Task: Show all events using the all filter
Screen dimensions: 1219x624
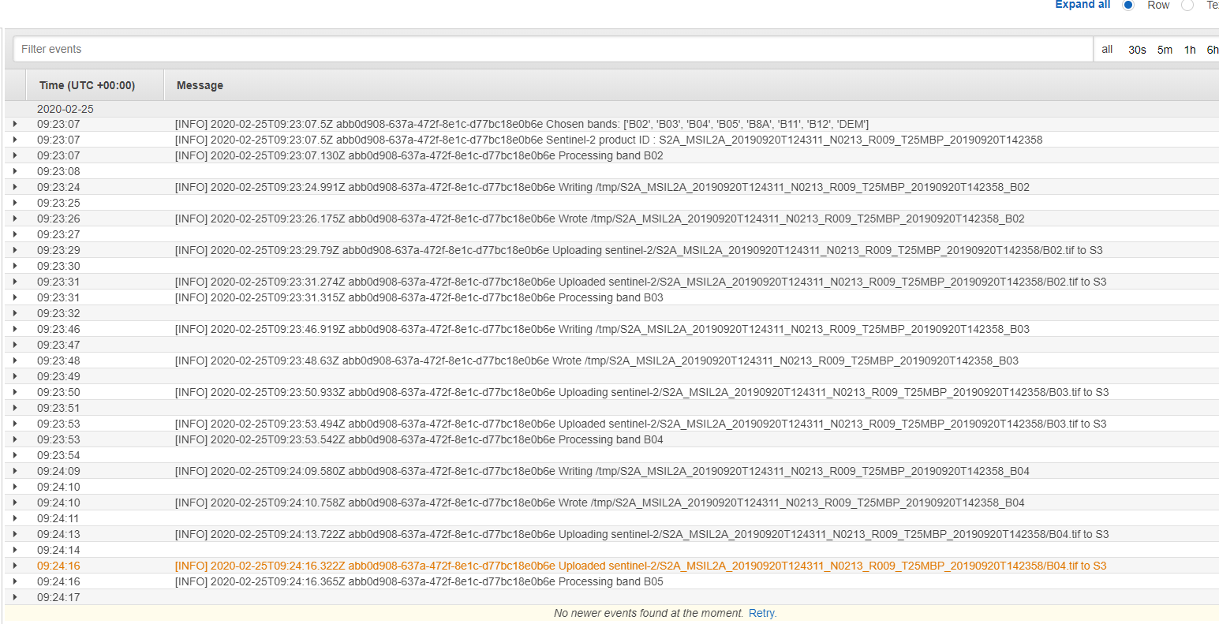Action: coord(1106,49)
